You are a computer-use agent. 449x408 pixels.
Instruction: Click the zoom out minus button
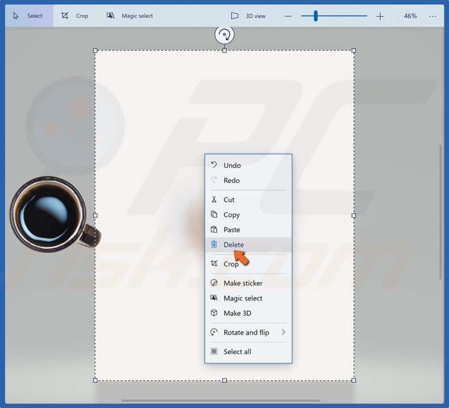pos(288,16)
